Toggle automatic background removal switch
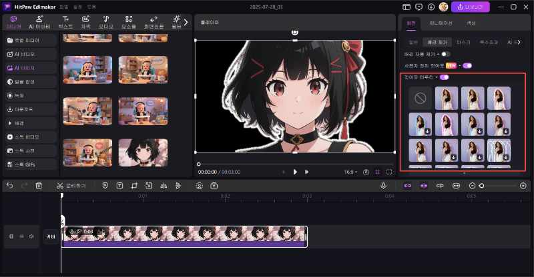The height and width of the screenshot is (277, 534). pos(445,54)
